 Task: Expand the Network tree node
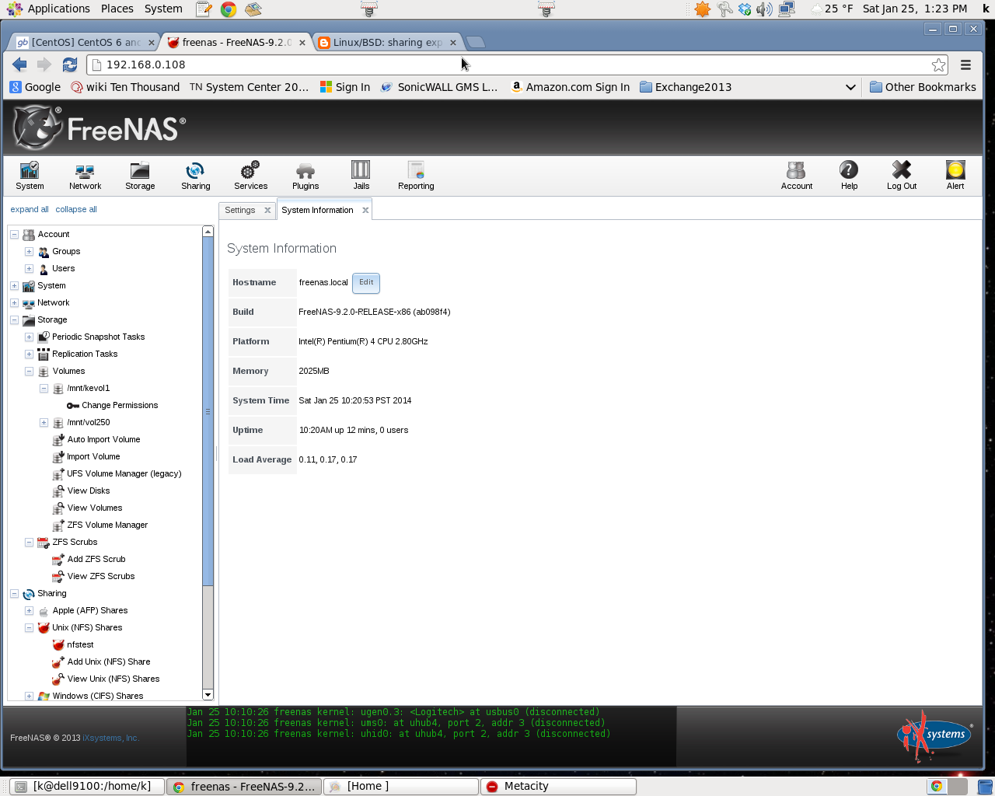coord(14,302)
